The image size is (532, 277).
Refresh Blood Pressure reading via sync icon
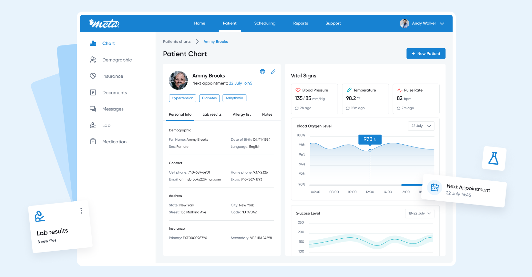tap(297, 108)
